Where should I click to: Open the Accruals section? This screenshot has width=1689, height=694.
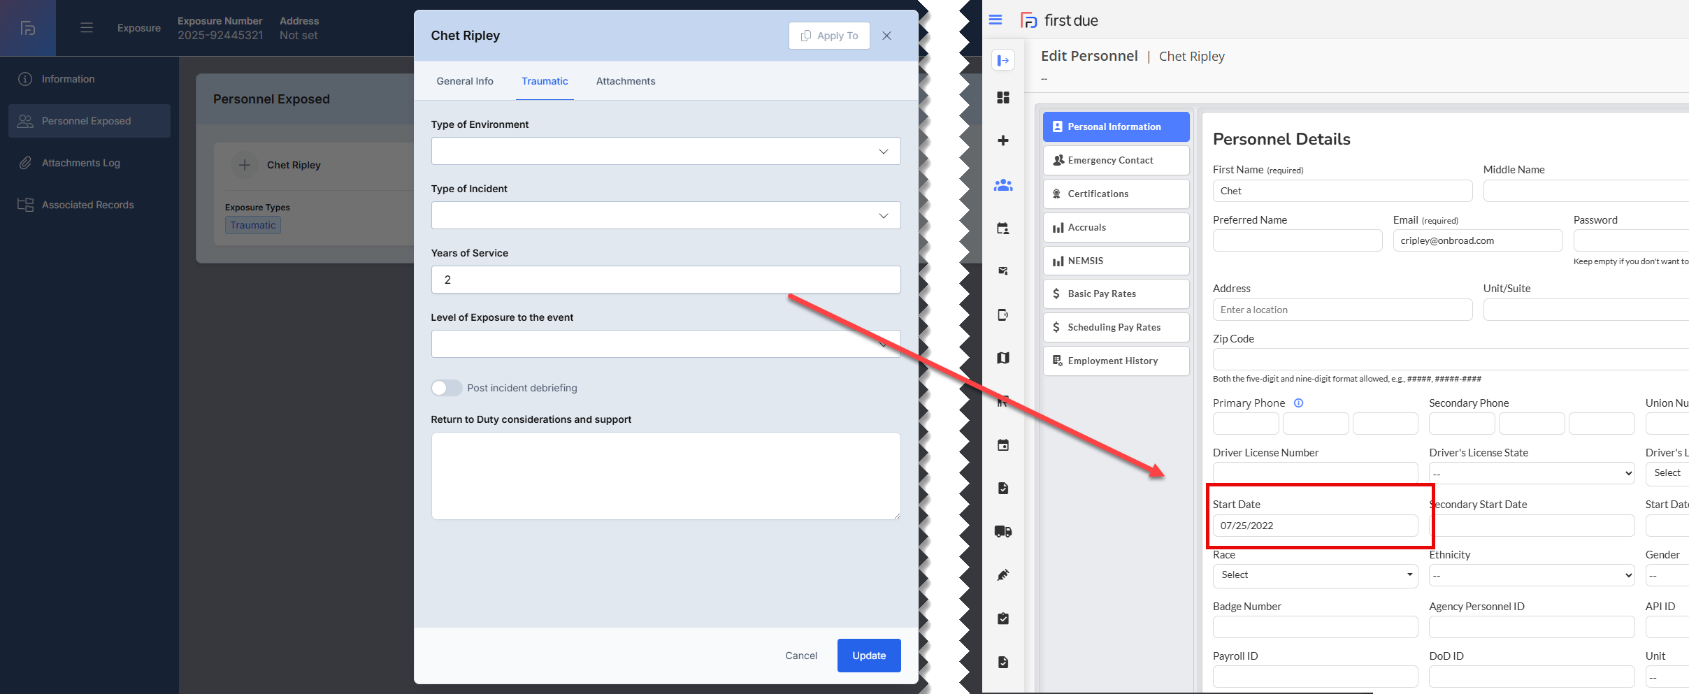point(1116,227)
